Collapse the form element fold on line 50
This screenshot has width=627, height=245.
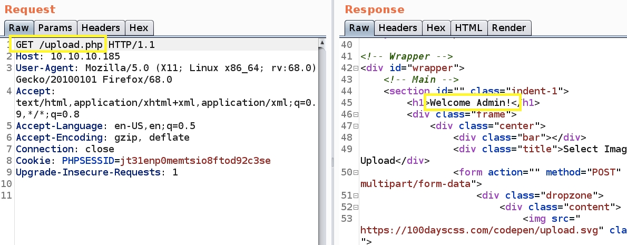(357, 172)
